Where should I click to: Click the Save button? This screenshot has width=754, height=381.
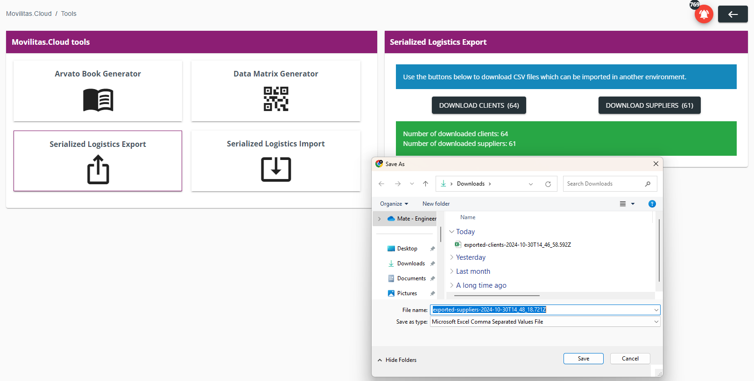(x=584, y=359)
